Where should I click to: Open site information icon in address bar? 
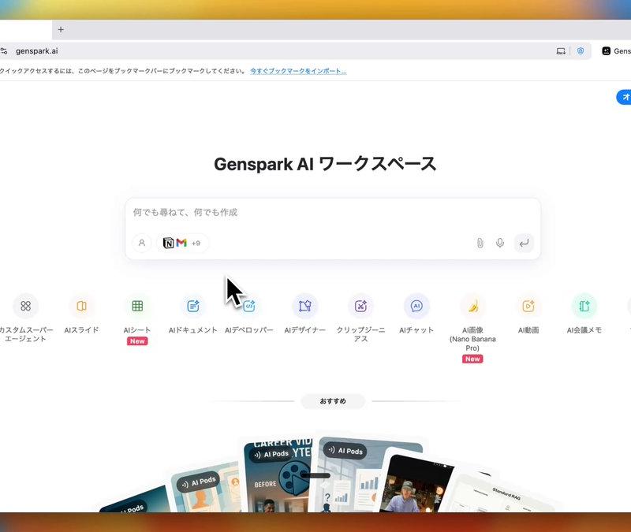click(x=4, y=51)
